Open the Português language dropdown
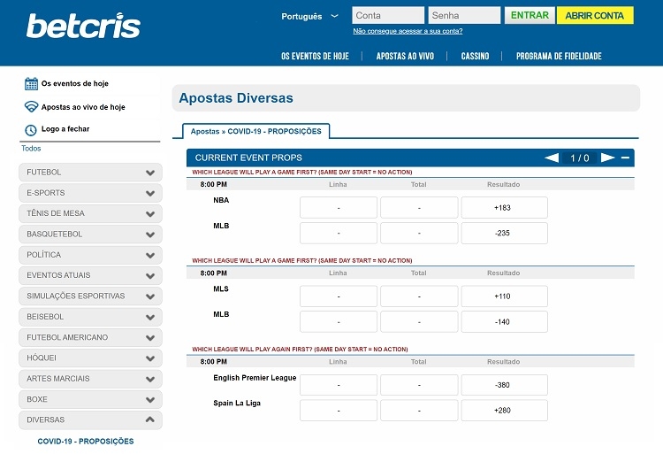 (309, 16)
